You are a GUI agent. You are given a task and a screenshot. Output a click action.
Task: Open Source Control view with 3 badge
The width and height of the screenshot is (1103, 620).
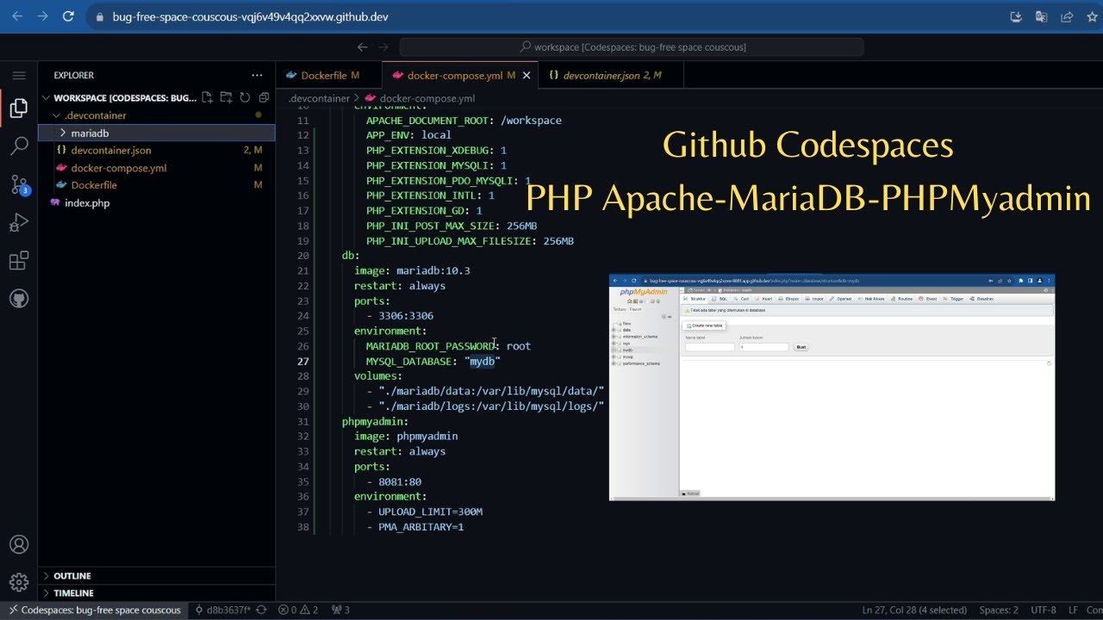[x=19, y=184]
